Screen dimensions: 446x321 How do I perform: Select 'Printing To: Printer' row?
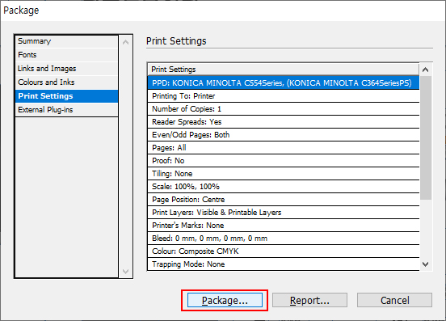coord(284,96)
